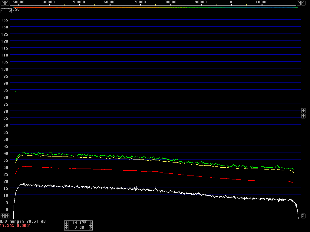Screen dimensions: 310x232
Task: Lower the 0 dB gain with its down arrow
Action: pos(66,228)
